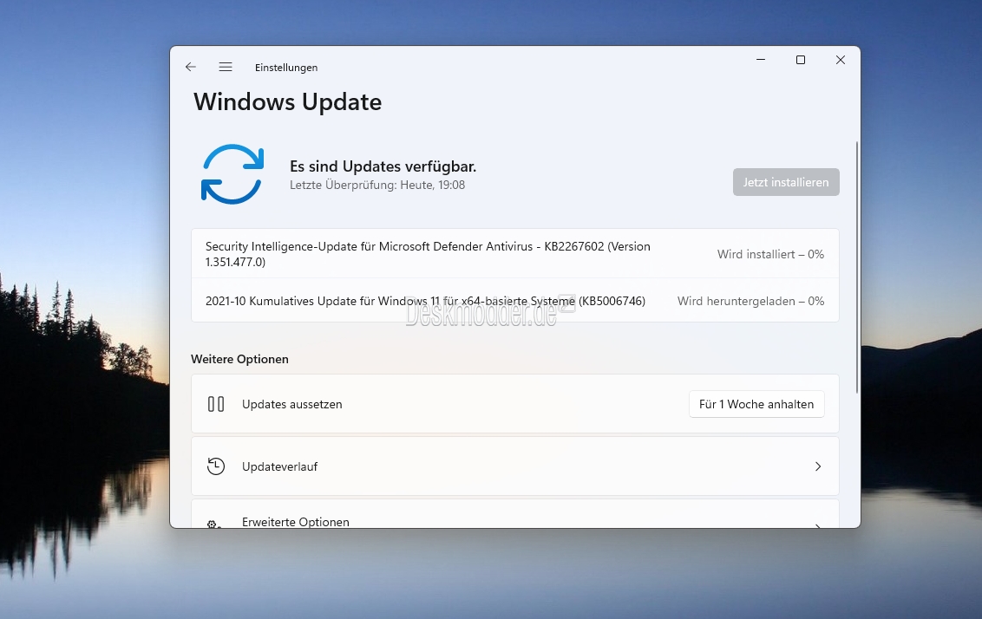Click the Updates aussetzen label

click(x=291, y=404)
